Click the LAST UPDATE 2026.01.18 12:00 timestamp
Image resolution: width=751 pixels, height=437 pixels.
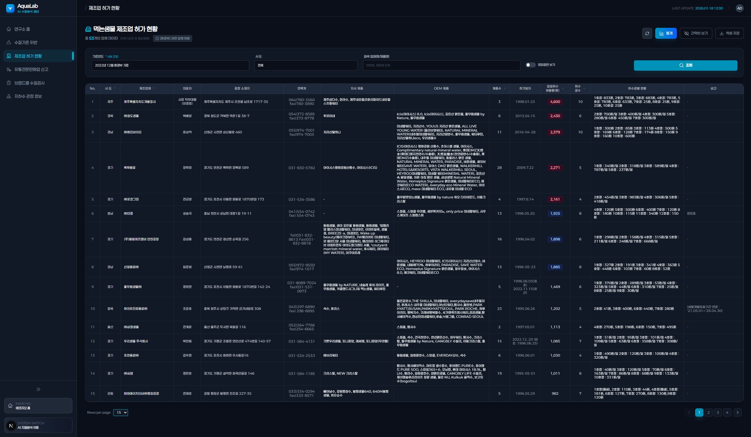698,8
